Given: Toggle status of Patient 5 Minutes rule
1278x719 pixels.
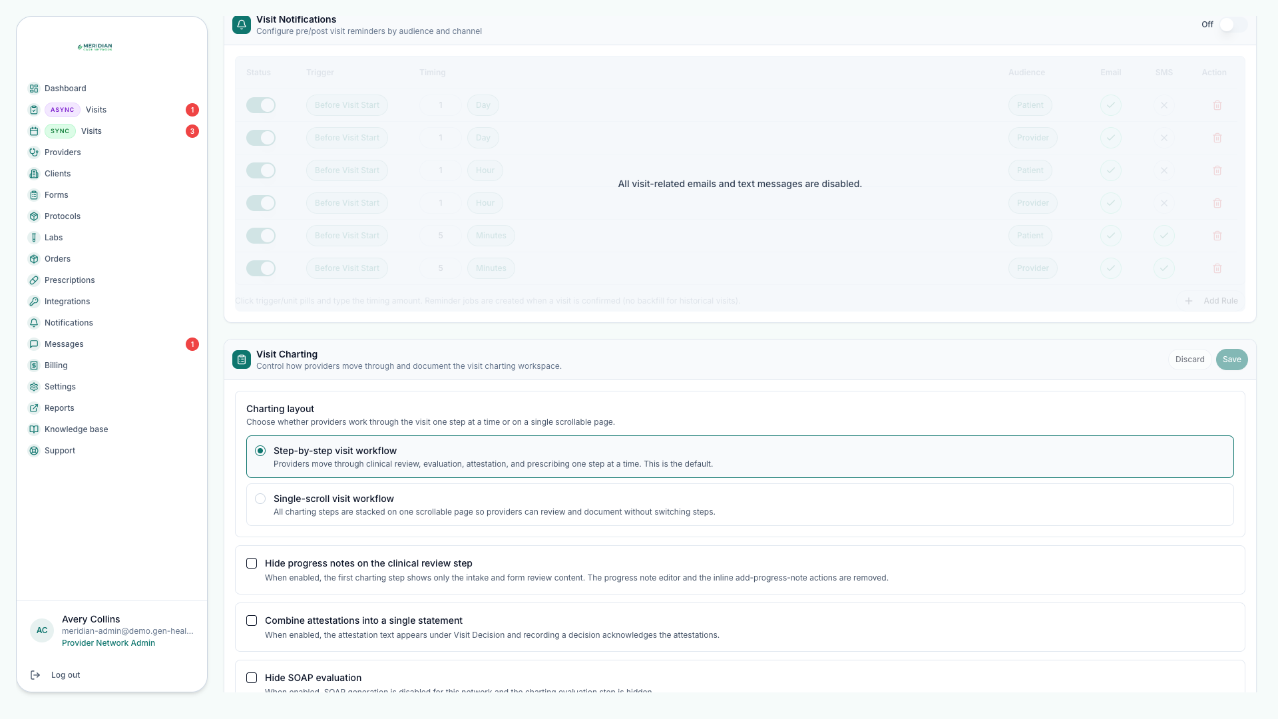Looking at the screenshot, I should pyautogui.click(x=261, y=236).
